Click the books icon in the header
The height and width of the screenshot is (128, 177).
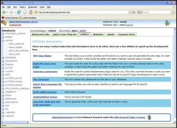[167, 23]
